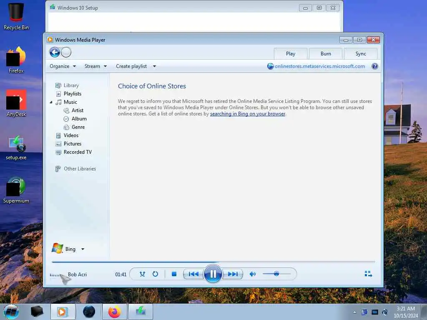Select the Music library

click(x=70, y=102)
